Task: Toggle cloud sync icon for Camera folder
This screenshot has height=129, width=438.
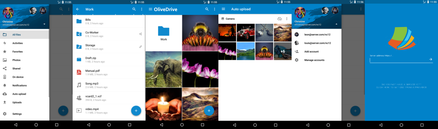Action: coord(280,19)
